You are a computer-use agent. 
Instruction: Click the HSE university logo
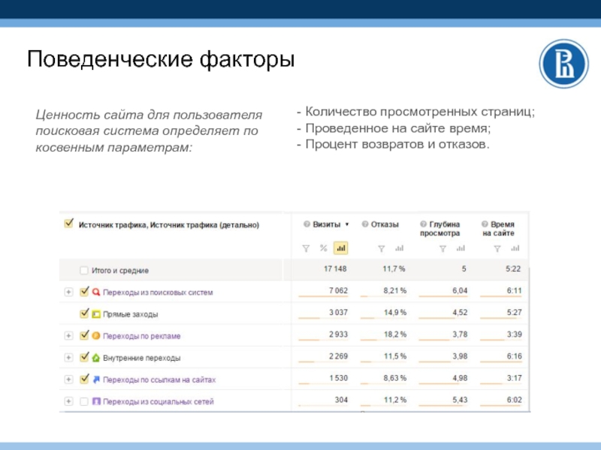pos(563,64)
